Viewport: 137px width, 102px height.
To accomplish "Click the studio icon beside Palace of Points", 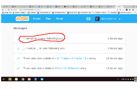I will 18,58.
